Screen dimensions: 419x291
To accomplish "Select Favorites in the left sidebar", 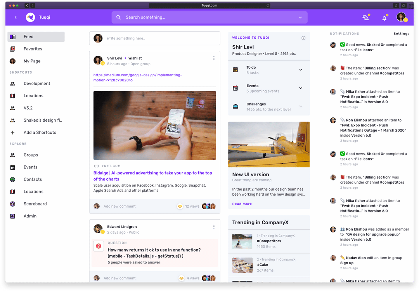I will coord(33,49).
